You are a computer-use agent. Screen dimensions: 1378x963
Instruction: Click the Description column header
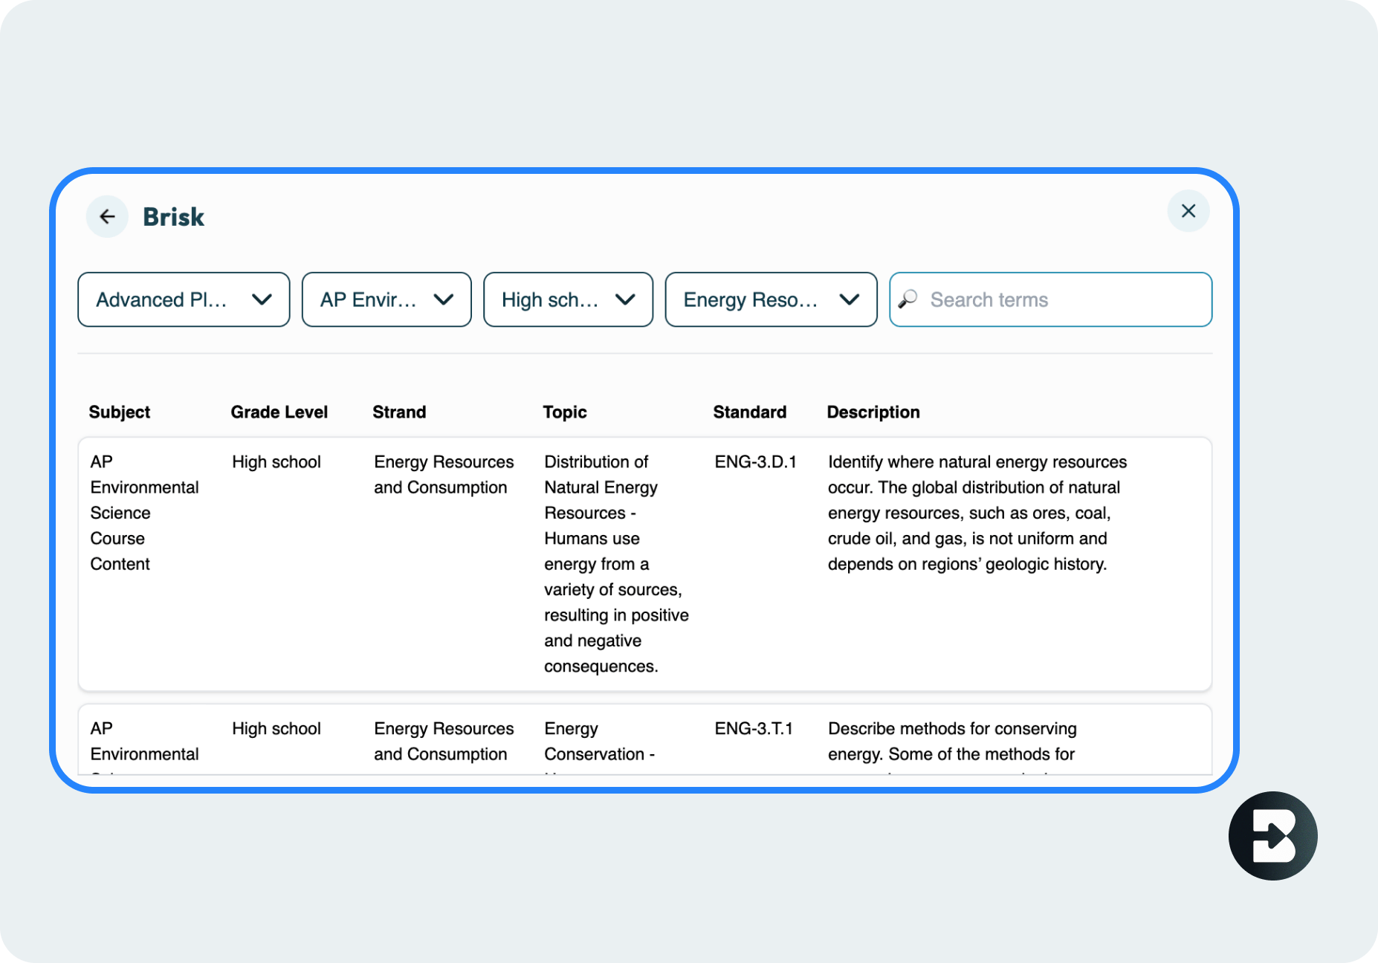pyautogui.click(x=873, y=412)
